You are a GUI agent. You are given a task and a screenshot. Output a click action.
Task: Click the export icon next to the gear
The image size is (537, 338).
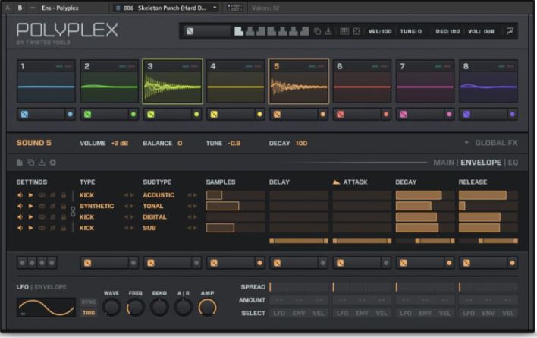pyautogui.click(x=42, y=163)
